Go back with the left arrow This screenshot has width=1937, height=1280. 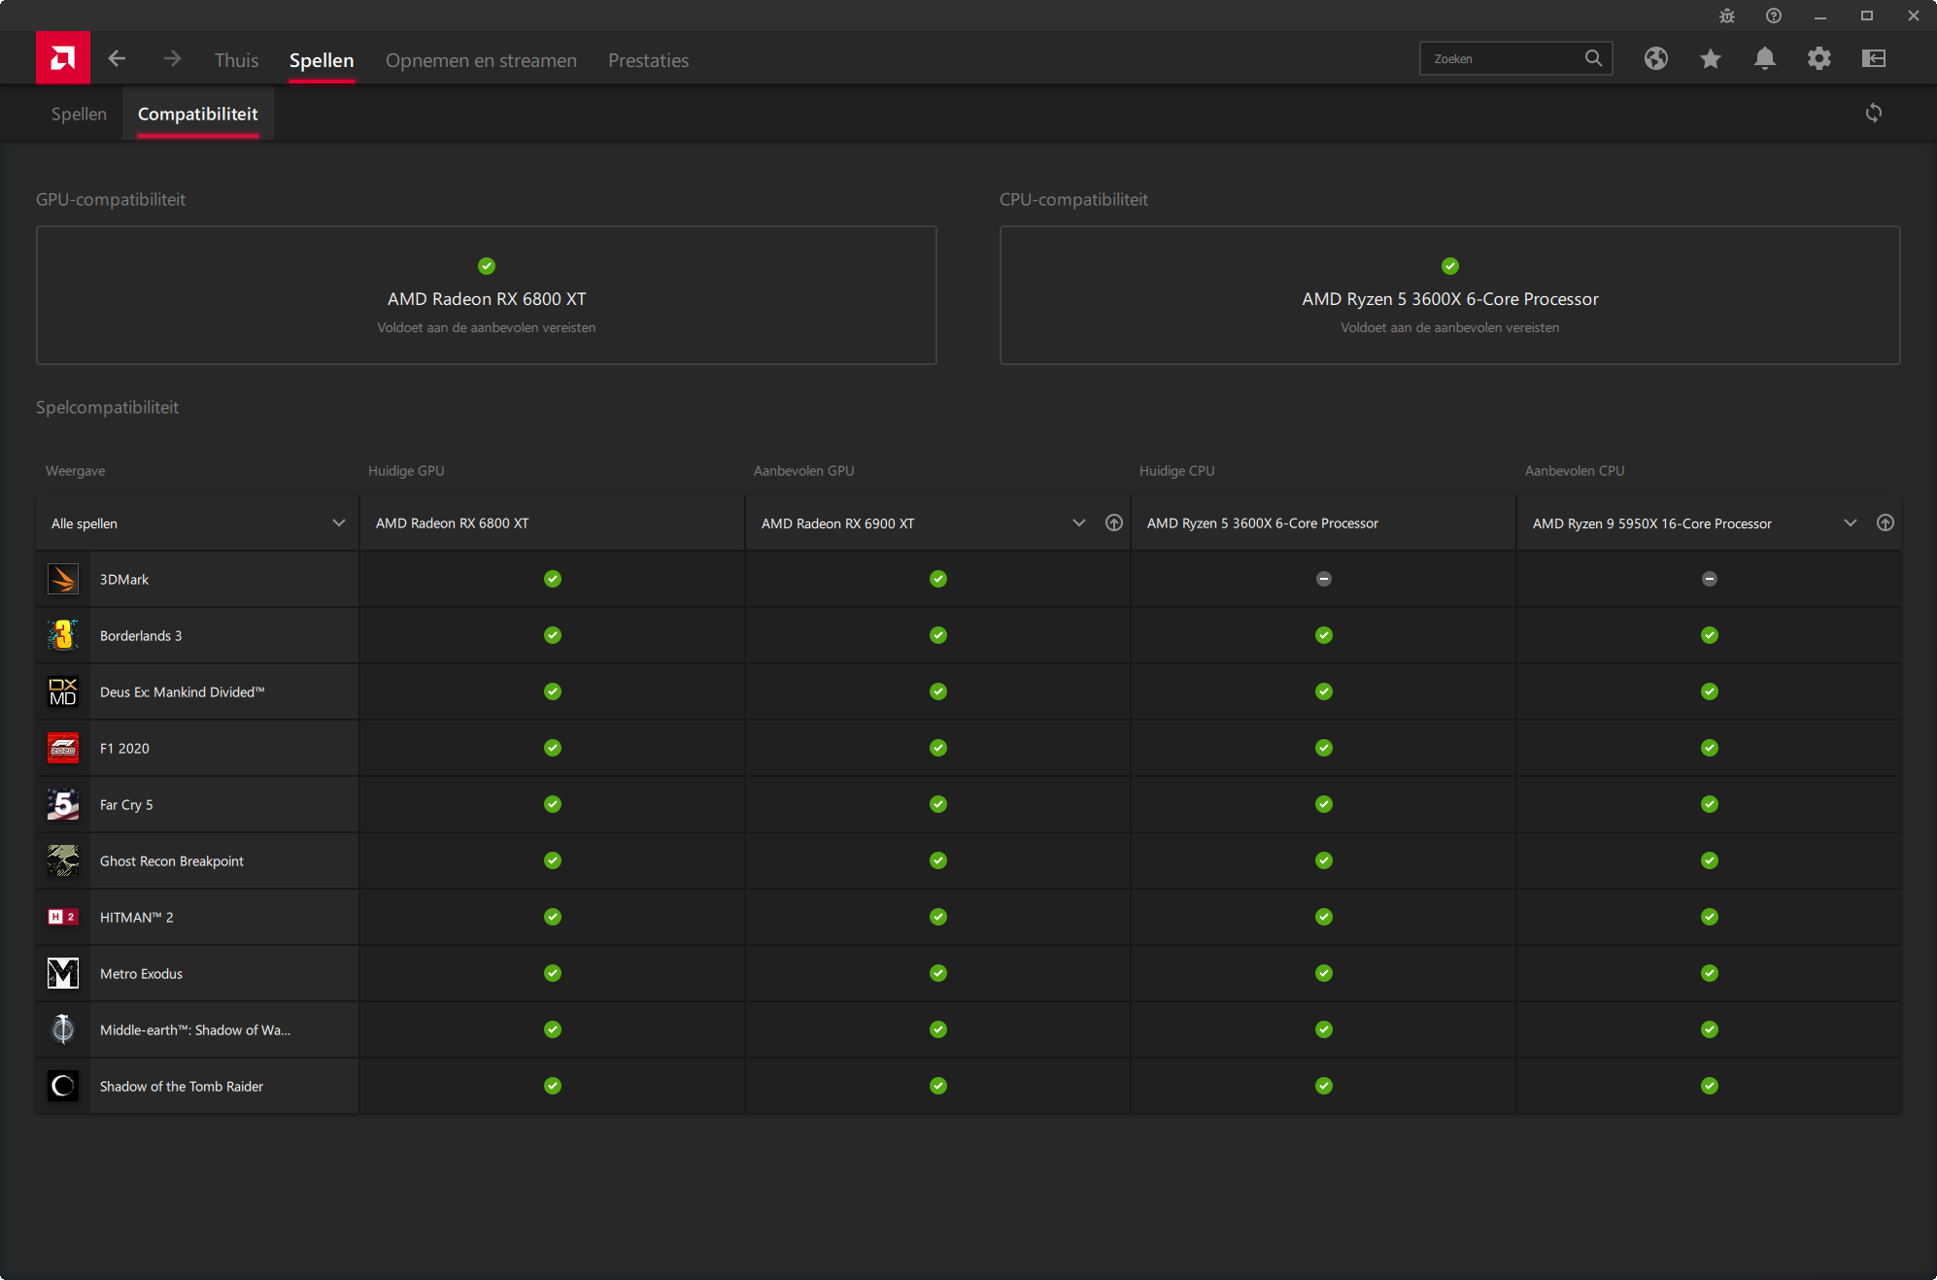[117, 59]
